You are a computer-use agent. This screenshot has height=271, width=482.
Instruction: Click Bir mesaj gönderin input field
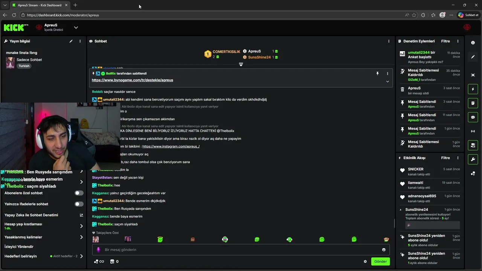click(x=241, y=250)
